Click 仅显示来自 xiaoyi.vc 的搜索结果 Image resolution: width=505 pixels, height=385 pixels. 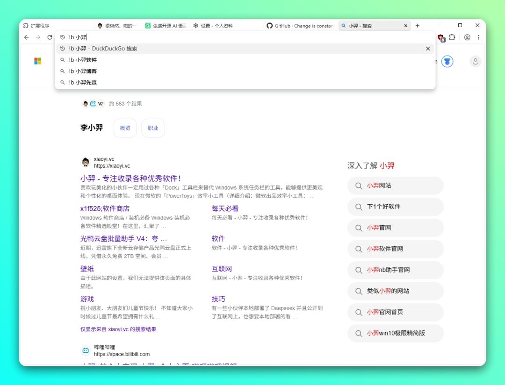pyautogui.click(x=118, y=329)
